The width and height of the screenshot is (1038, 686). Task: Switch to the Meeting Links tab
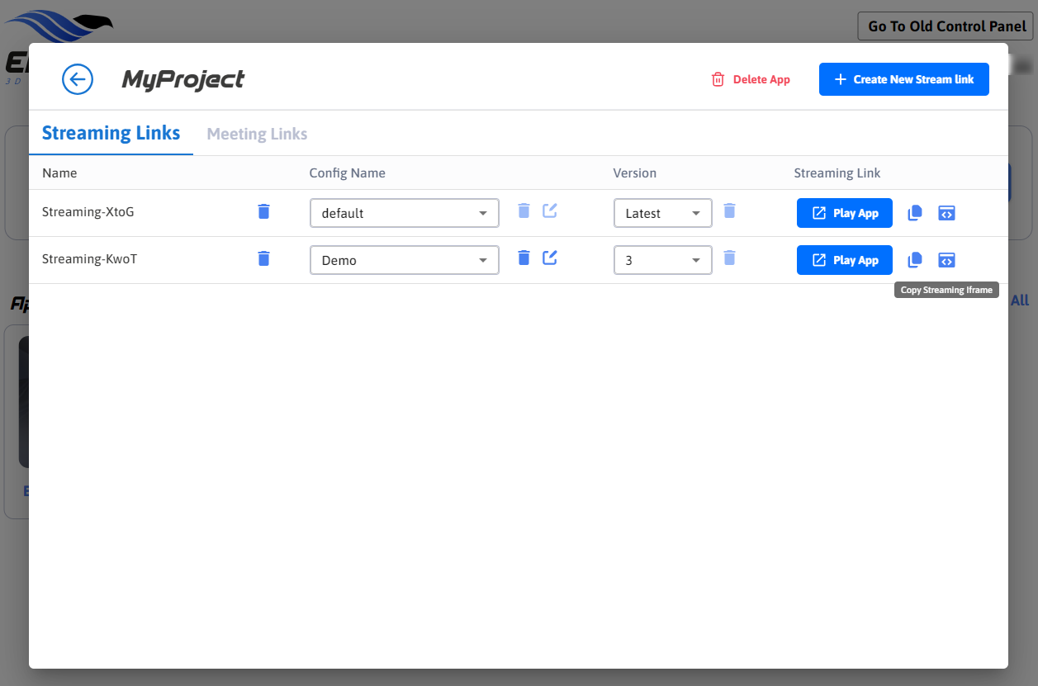tap(257, 134)
